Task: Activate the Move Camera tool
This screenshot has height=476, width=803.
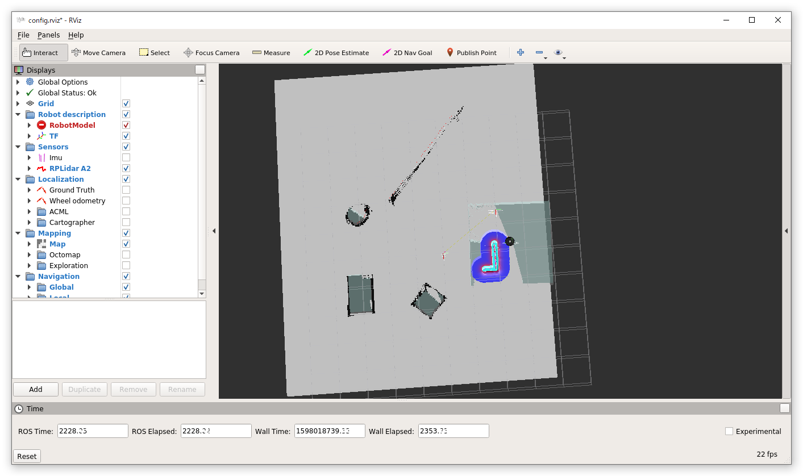Action: point(98,53)
